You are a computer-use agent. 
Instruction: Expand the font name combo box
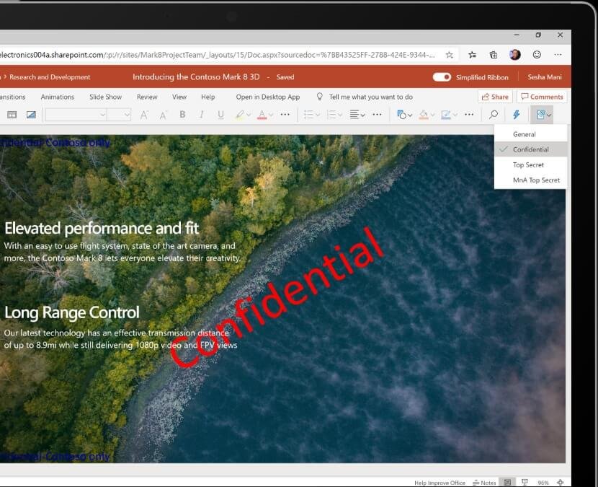click(x=102, y=115)
